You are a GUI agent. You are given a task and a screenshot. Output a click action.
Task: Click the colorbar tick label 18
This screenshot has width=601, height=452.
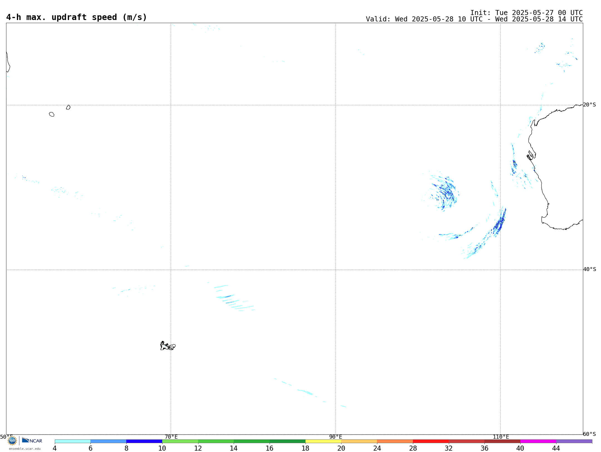[306, 448]
